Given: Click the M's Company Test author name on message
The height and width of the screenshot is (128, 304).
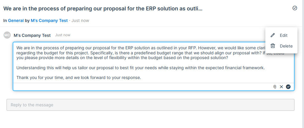Looking at the screenshot, I should point(32,35).
